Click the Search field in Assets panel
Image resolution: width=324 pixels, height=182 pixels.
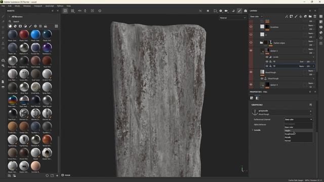[34, 21]
